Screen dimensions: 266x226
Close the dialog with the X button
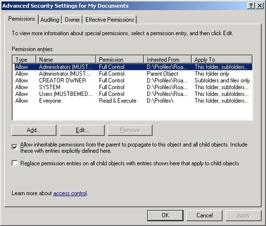pyautogui.click(x=260, y=6)
